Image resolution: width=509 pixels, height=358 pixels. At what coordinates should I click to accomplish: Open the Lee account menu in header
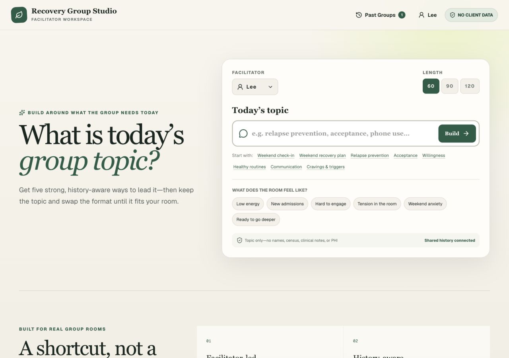[427, 15]
